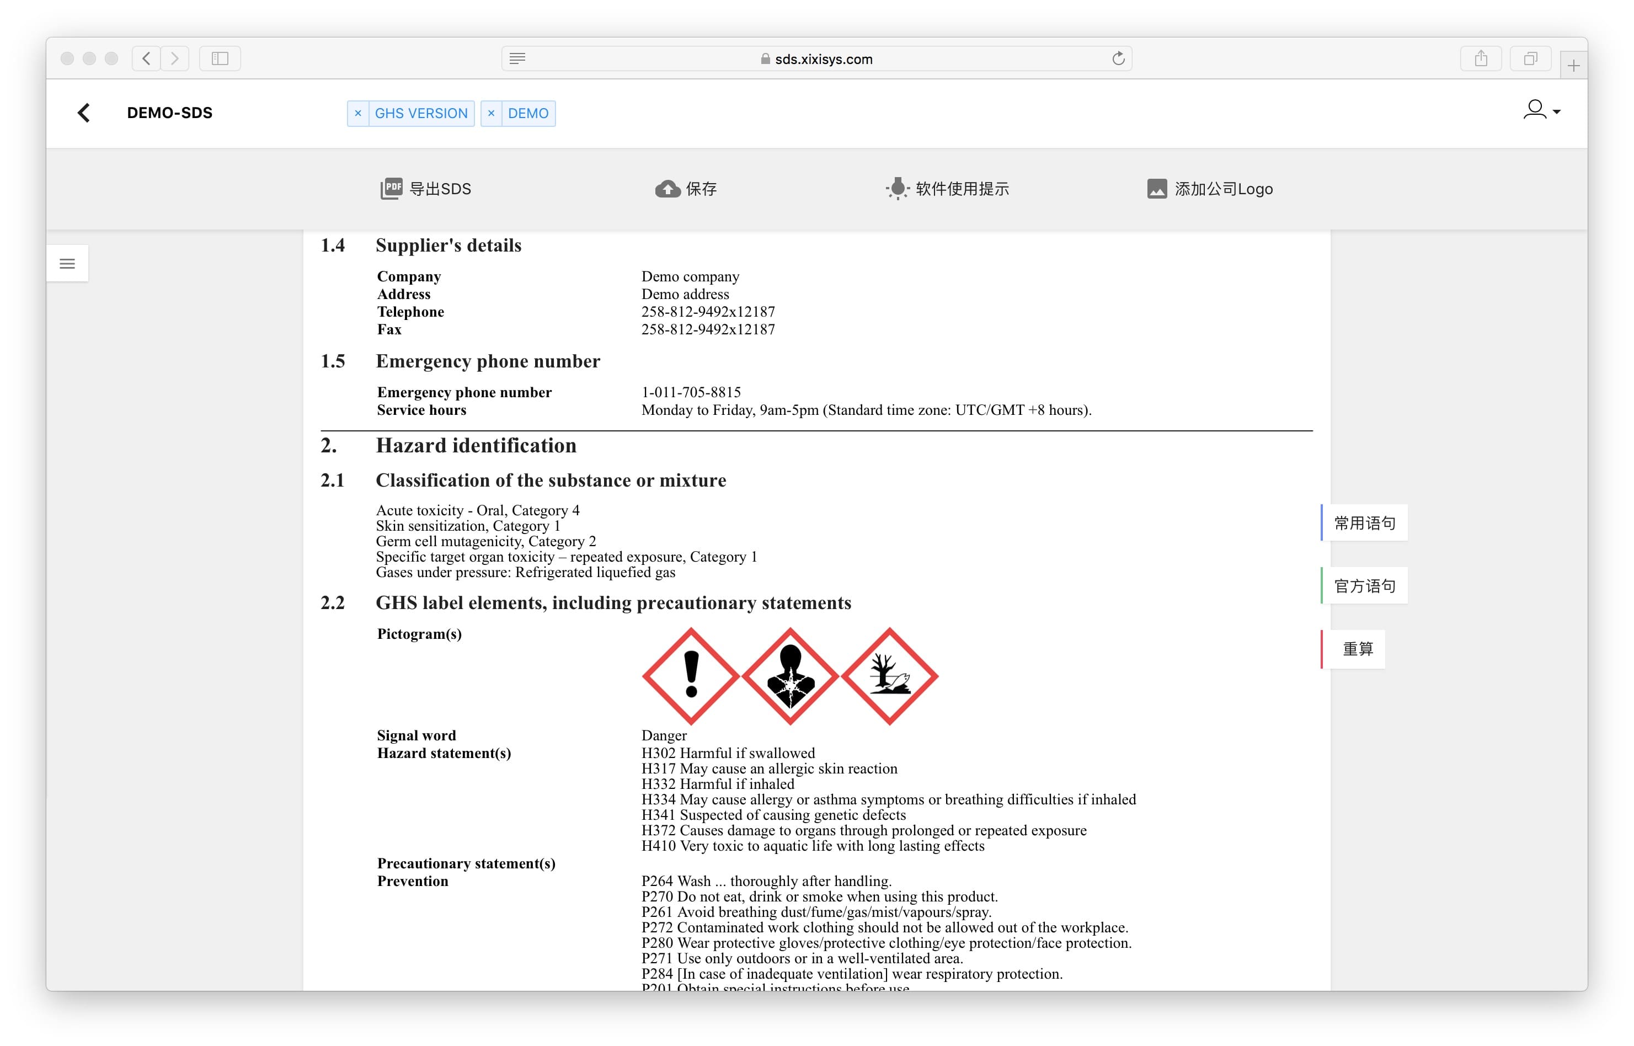Click the signal word 'Danger'
Viewport: 1634px width, 1046px height.
pos(664,735)
